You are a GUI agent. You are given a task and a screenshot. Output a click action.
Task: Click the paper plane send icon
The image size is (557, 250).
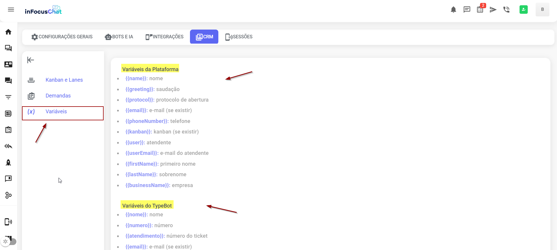pos(493,10)
